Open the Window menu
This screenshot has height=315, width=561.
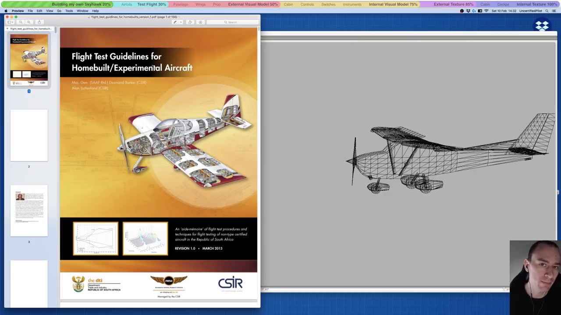pos(82,10)
